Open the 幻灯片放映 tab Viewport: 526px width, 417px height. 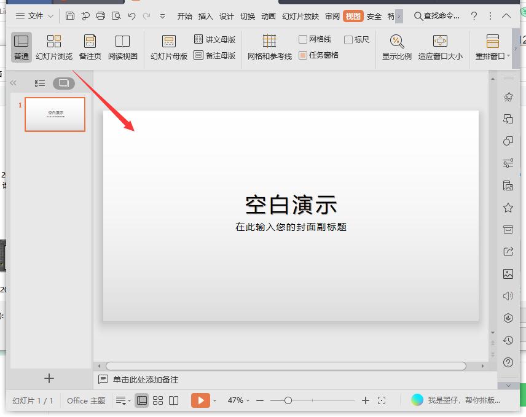point(300,16)
